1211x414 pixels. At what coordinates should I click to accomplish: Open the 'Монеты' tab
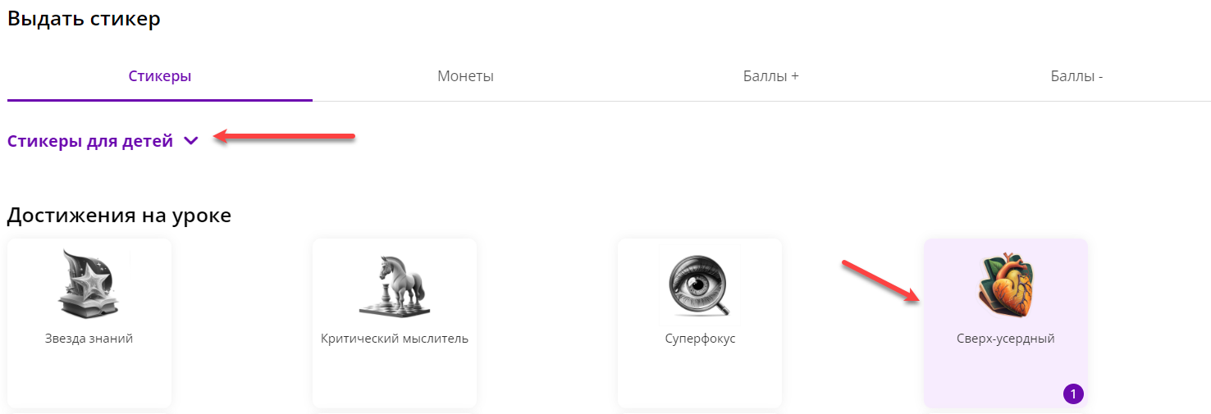point(465,76)
